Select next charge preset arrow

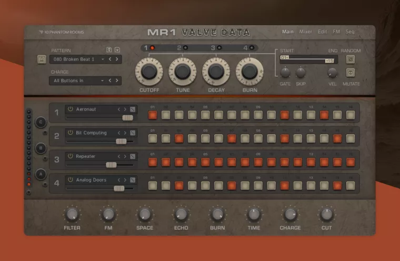[117, 81]
